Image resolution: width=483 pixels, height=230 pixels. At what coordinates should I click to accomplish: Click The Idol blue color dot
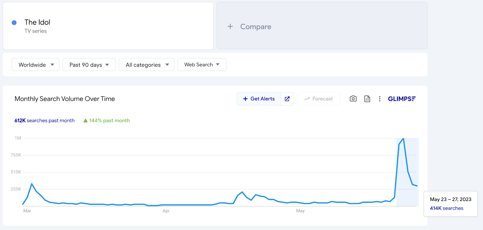point(14,23)
